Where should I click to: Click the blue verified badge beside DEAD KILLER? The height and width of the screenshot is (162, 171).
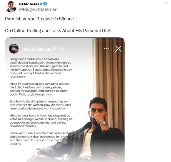point(45,4)
